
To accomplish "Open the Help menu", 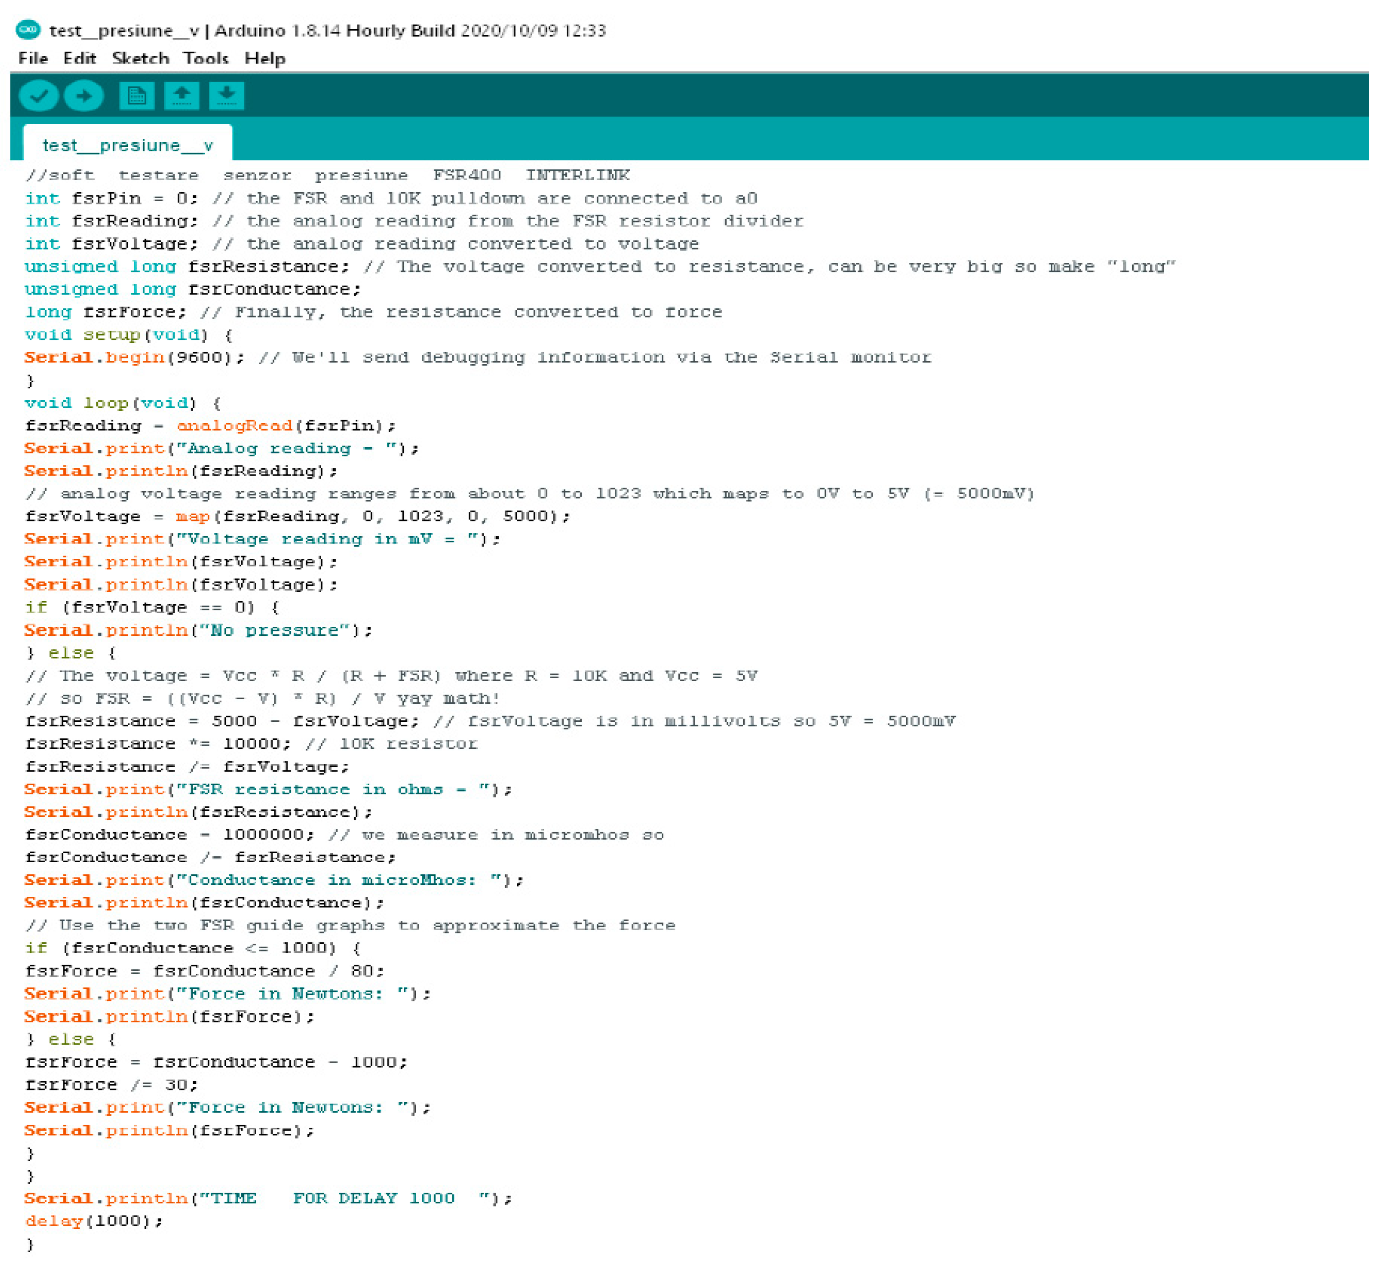I will point(265,59).
